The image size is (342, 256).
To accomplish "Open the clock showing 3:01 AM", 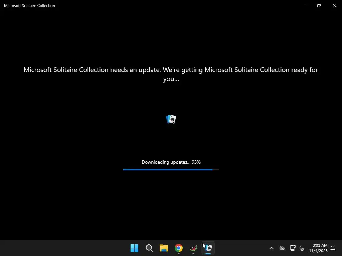I will [x=318, y=248].
